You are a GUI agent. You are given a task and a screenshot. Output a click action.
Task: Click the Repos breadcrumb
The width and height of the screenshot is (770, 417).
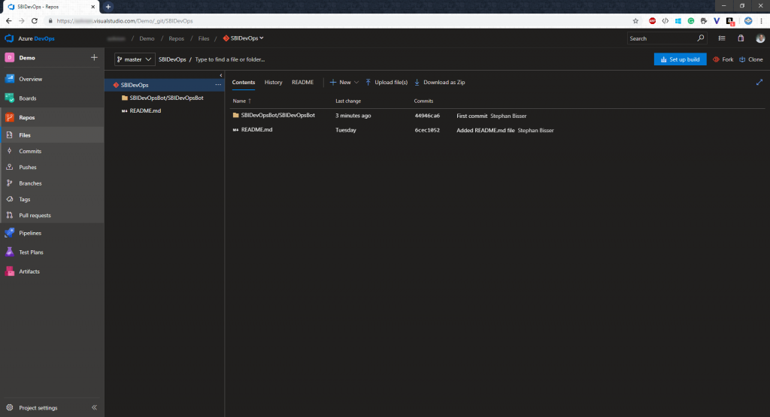(x=176, y=38)
